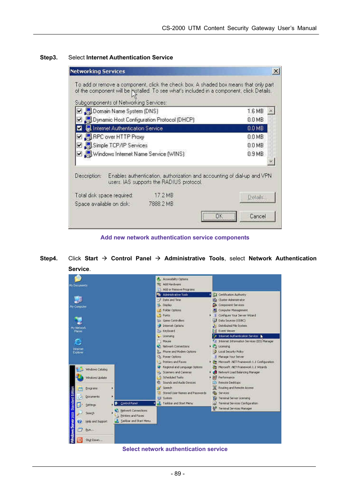The height and width of the screenshot is (495, 350).
Task: Expand the Search submenu
Action: click(x=95, y=413)
